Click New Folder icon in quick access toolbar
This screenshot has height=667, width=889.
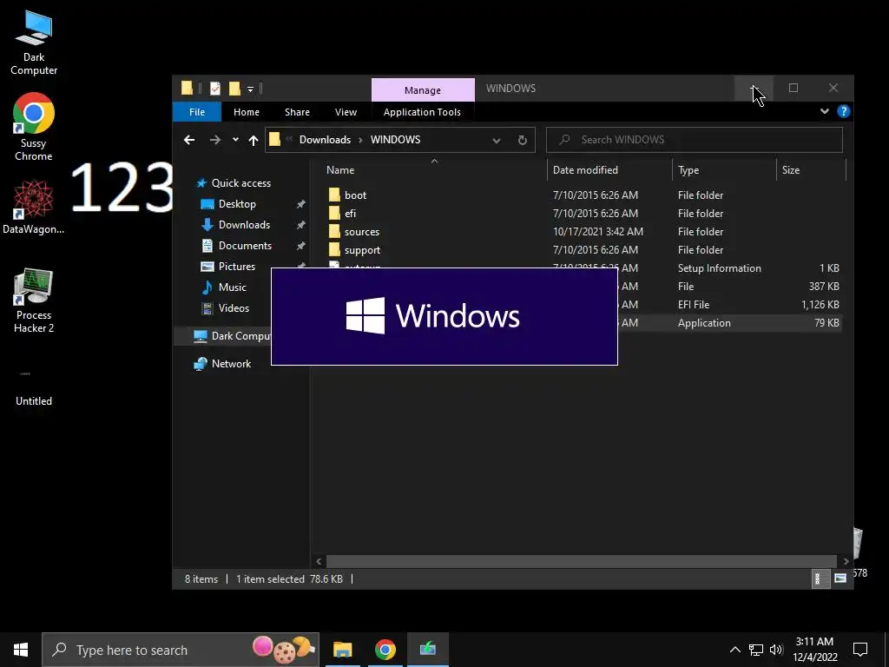pos(234,89)
